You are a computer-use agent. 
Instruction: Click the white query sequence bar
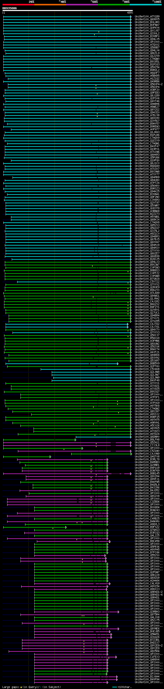pyautogui.click(x=68, y=11)
